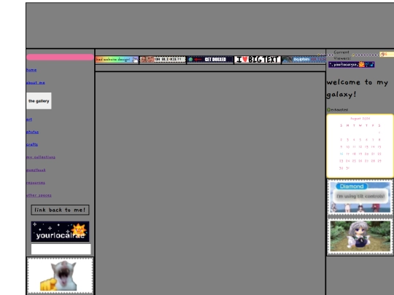394x295 pixels.
Task: Open the guestbook link
Action: pos(36,170)
